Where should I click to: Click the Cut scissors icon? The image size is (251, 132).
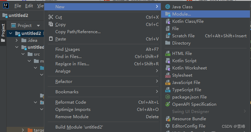(51, 17)
